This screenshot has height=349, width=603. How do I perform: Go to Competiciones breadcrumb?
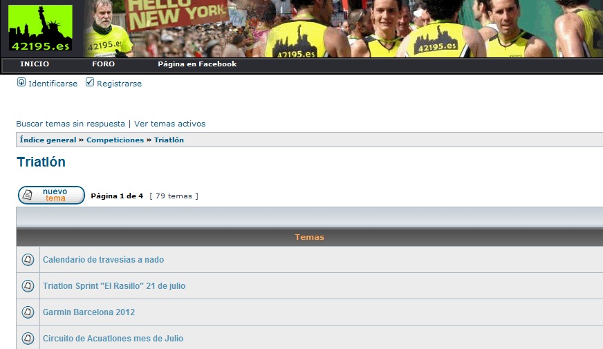pos(115,140)
